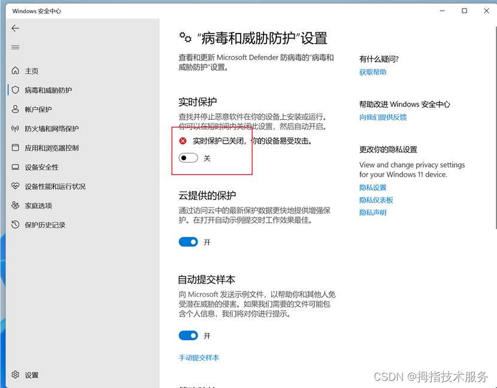
Task: Open 设备安全性 section
Action: tap(41, 167)
